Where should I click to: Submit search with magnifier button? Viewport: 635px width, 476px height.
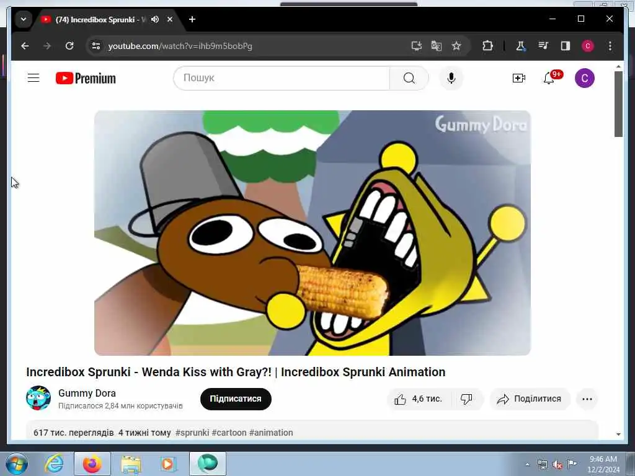(x=409, y=77)
